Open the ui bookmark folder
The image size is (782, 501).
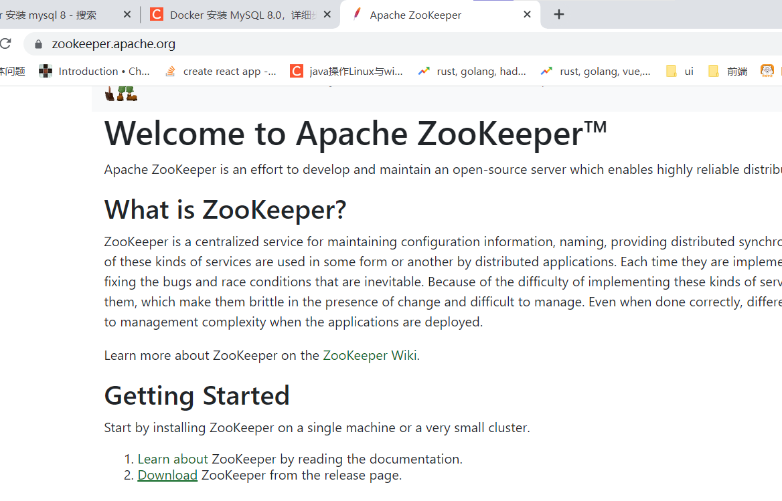pos(680,71)
